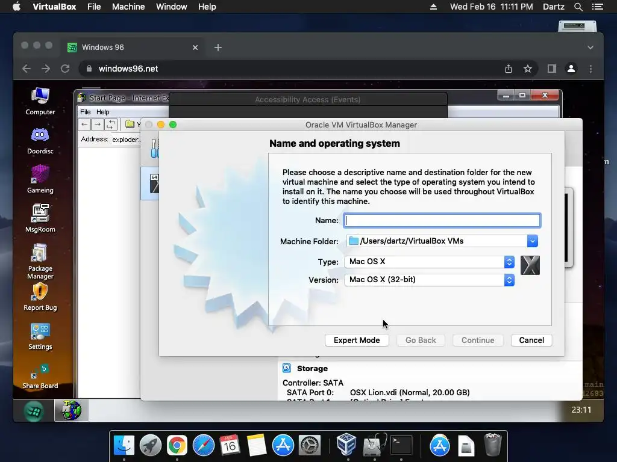Open App Store icon next to Notes in Dock
The height and width of the screenshot is (462, 617).
(283, 446)
